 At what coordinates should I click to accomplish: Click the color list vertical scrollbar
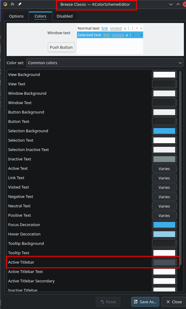tap(180, 167)
